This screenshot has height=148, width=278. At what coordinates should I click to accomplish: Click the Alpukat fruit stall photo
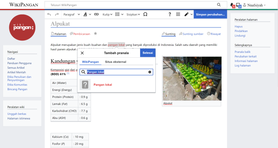[192, 79]
